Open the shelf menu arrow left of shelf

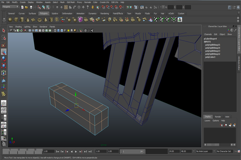[x=4, y=22]
